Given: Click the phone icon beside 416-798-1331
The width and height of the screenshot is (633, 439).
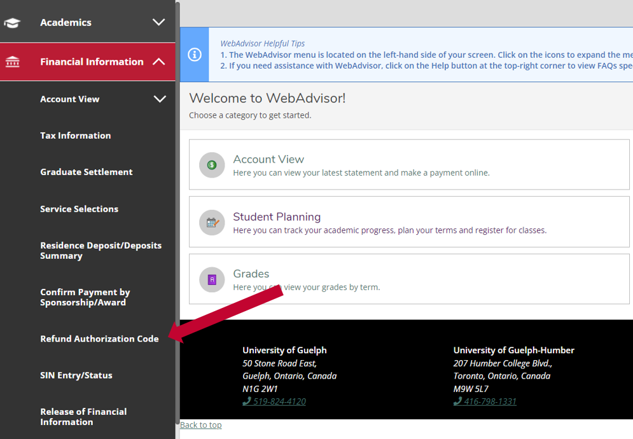Looking at the screenshot, I should (457, 401).
